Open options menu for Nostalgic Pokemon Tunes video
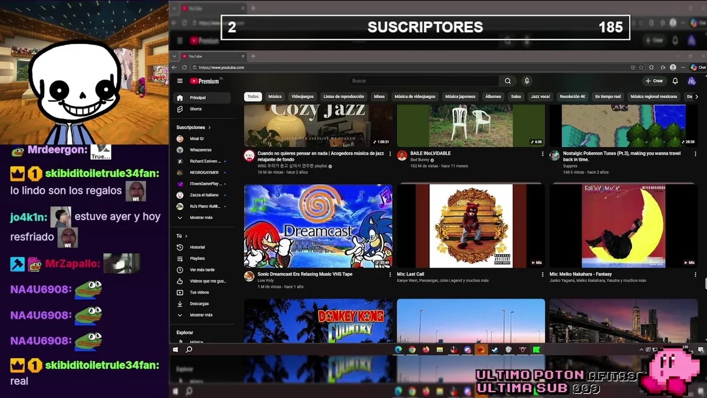Screen dimensions: 707x398 tap(695, 154)
